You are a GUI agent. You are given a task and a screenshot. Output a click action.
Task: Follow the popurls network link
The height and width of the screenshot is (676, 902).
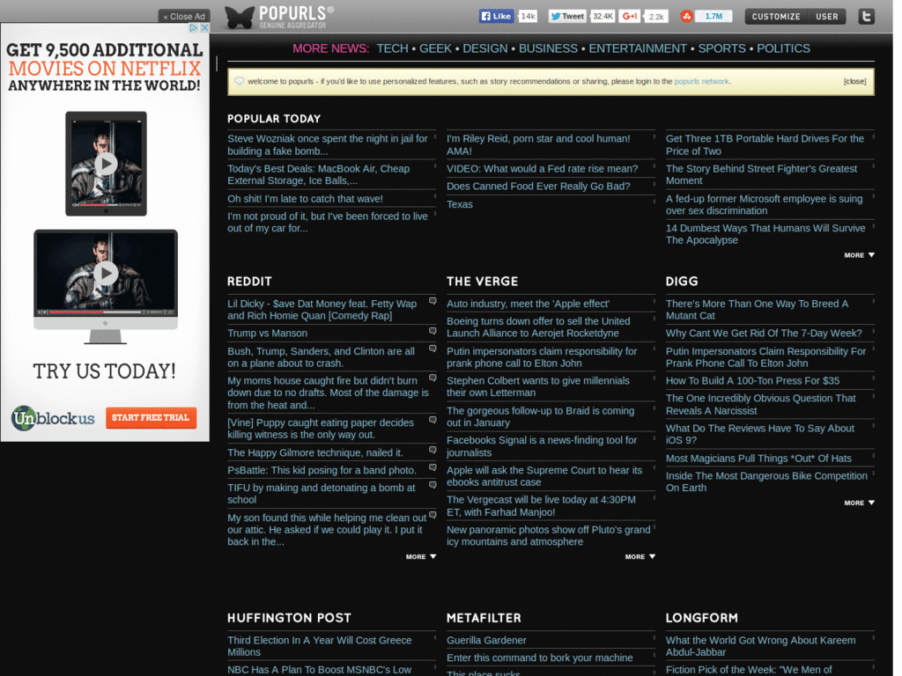coord(701,82)
